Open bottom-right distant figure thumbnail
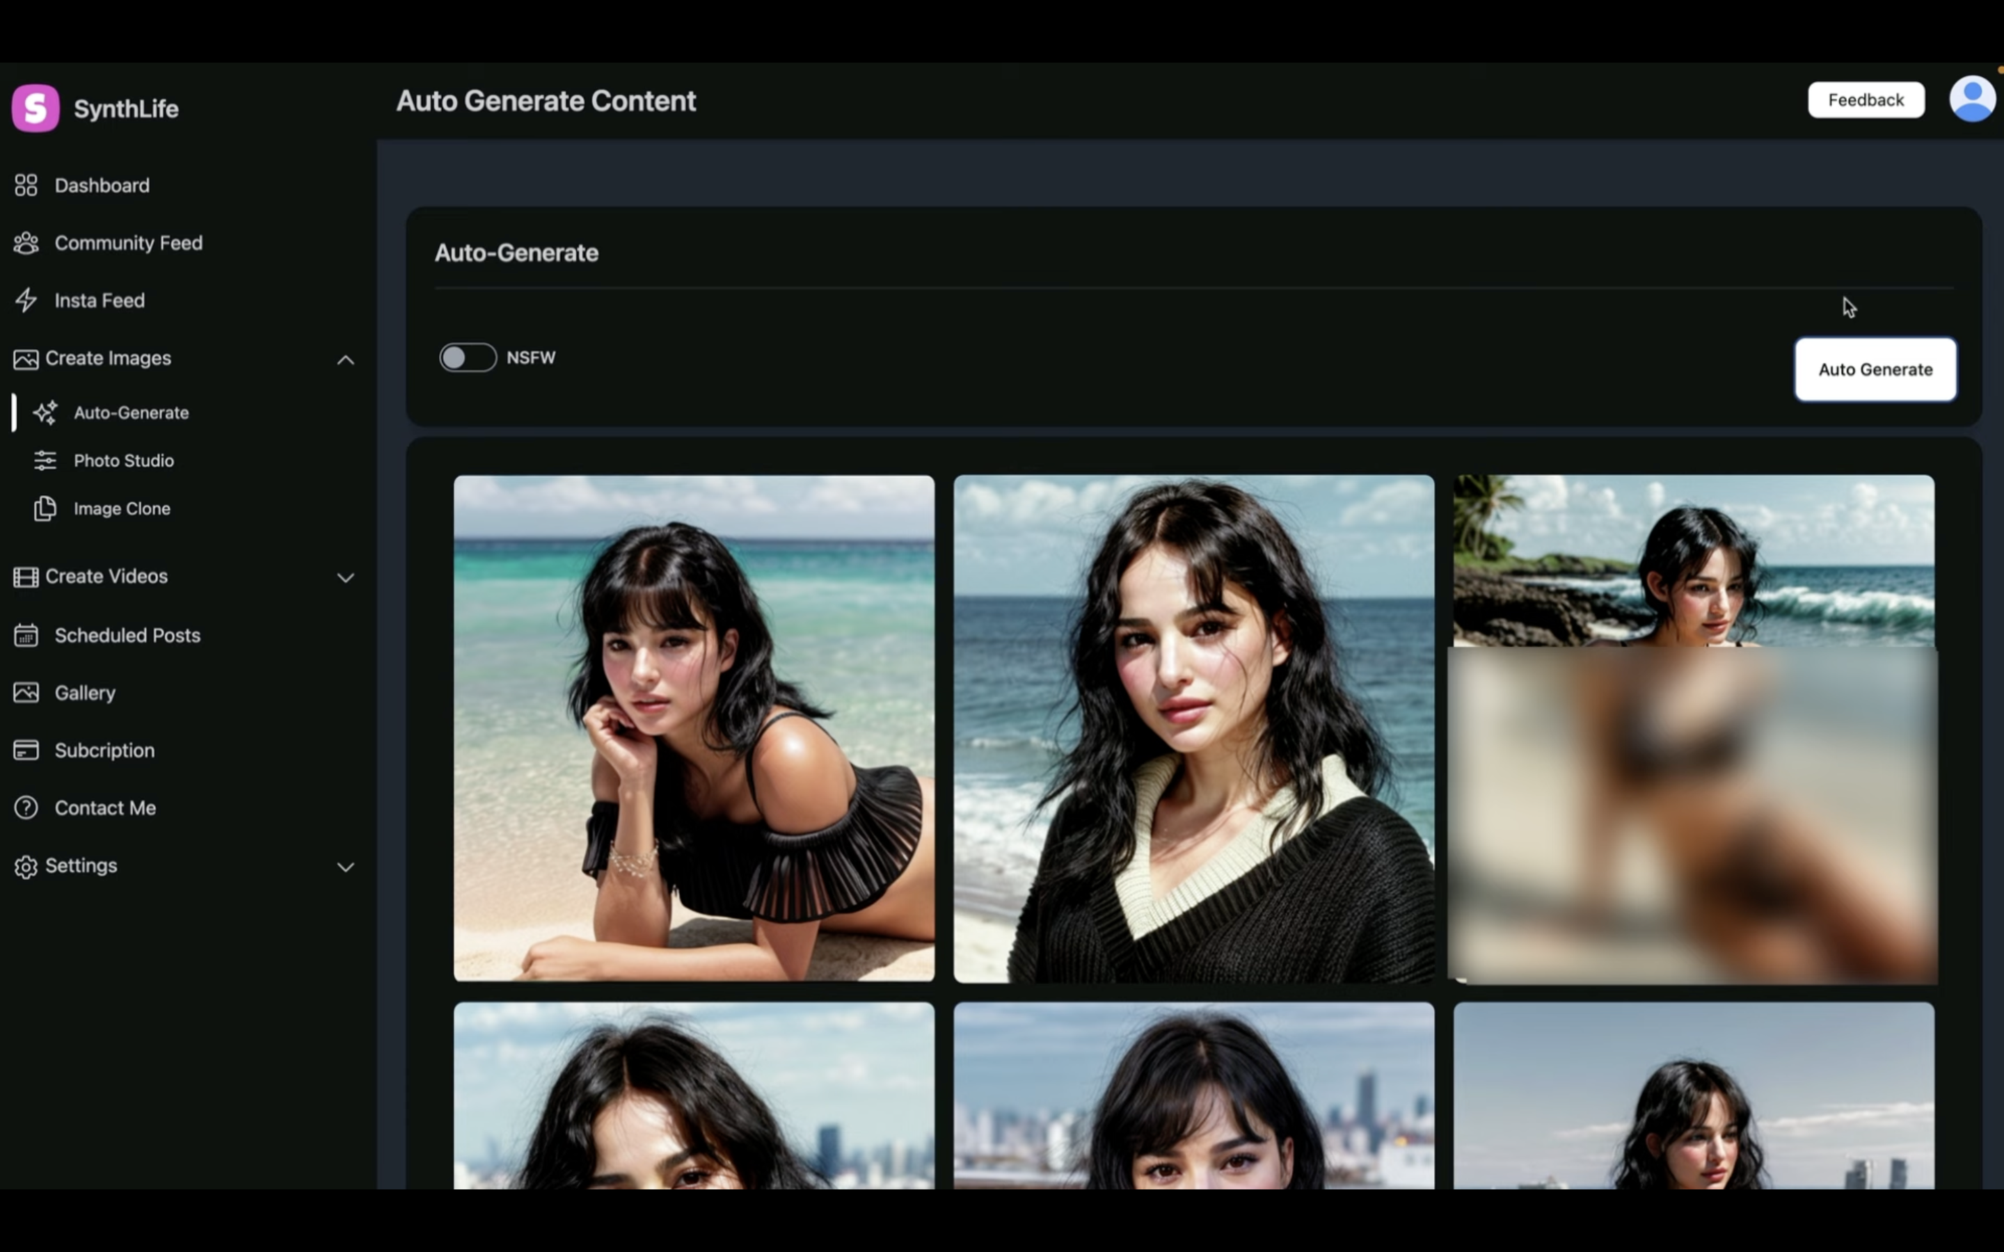 [1694, 1095]
